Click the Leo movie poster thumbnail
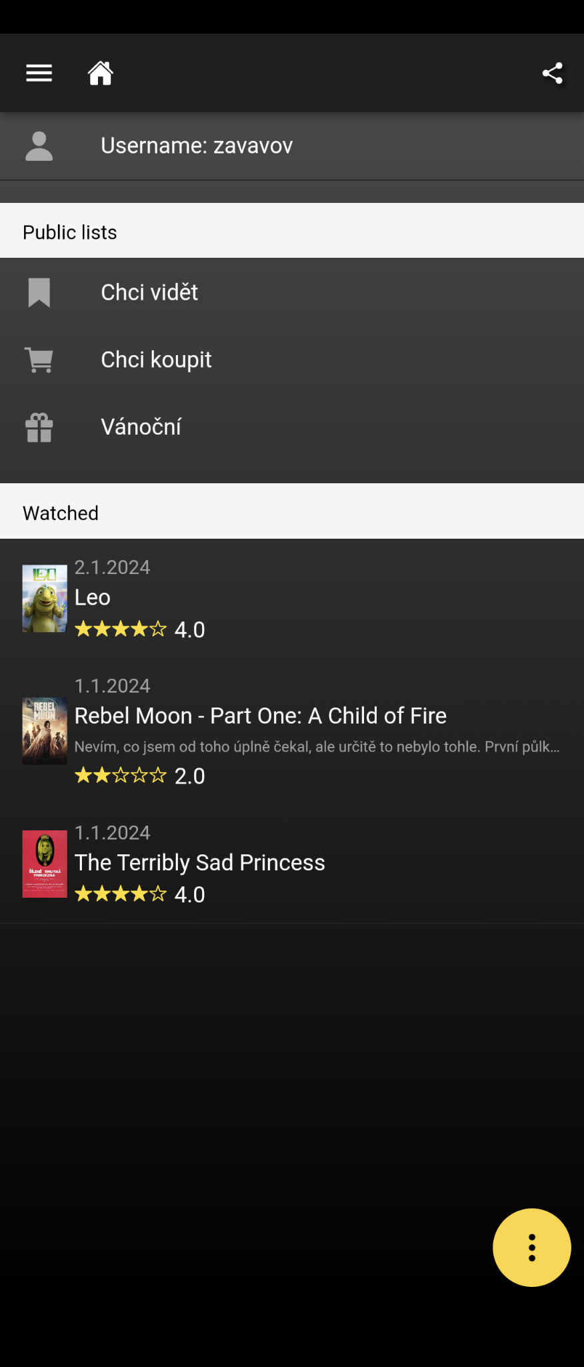Image resolution: width=584 pixels, height=1367 pixels. point(45,598)
